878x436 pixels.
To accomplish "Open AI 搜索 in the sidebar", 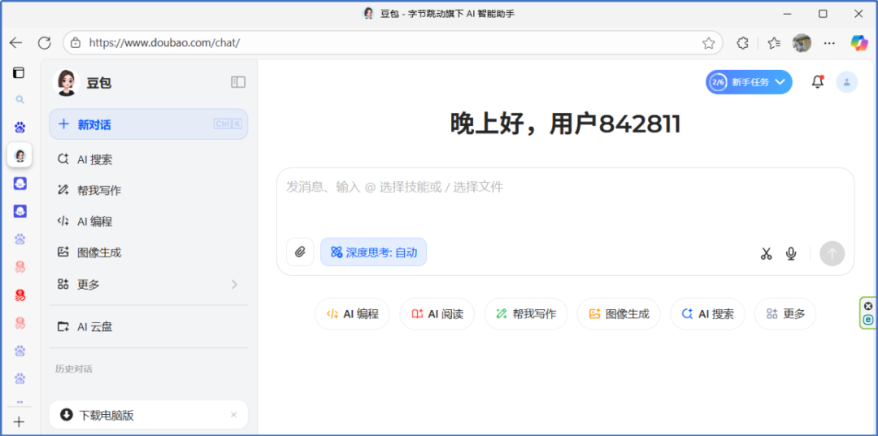I will tap(149, 159).
